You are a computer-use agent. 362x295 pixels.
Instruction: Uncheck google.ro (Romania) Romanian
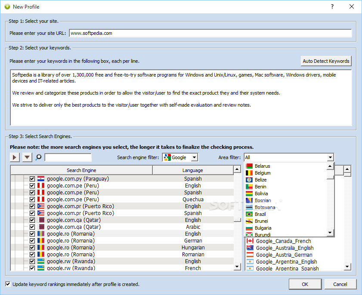point(32,255)
